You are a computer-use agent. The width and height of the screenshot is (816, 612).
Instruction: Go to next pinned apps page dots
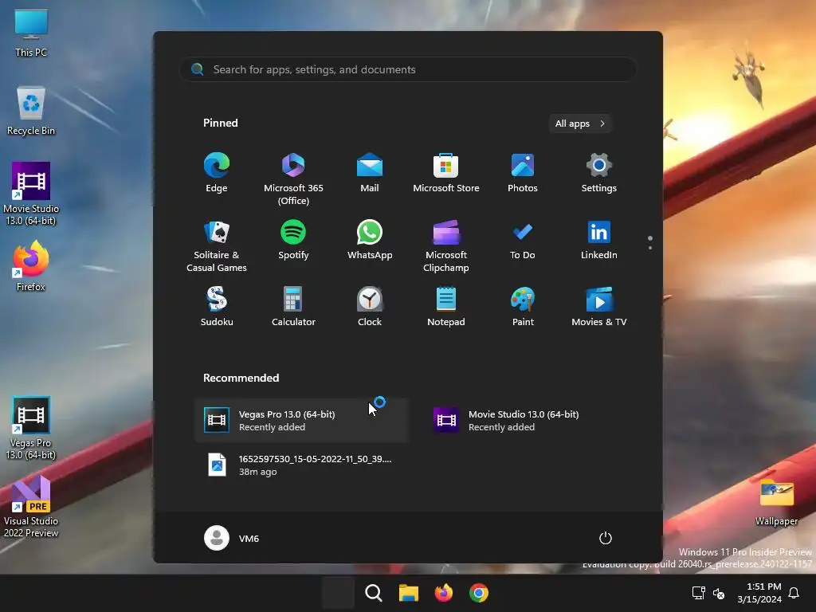(650, 243)
